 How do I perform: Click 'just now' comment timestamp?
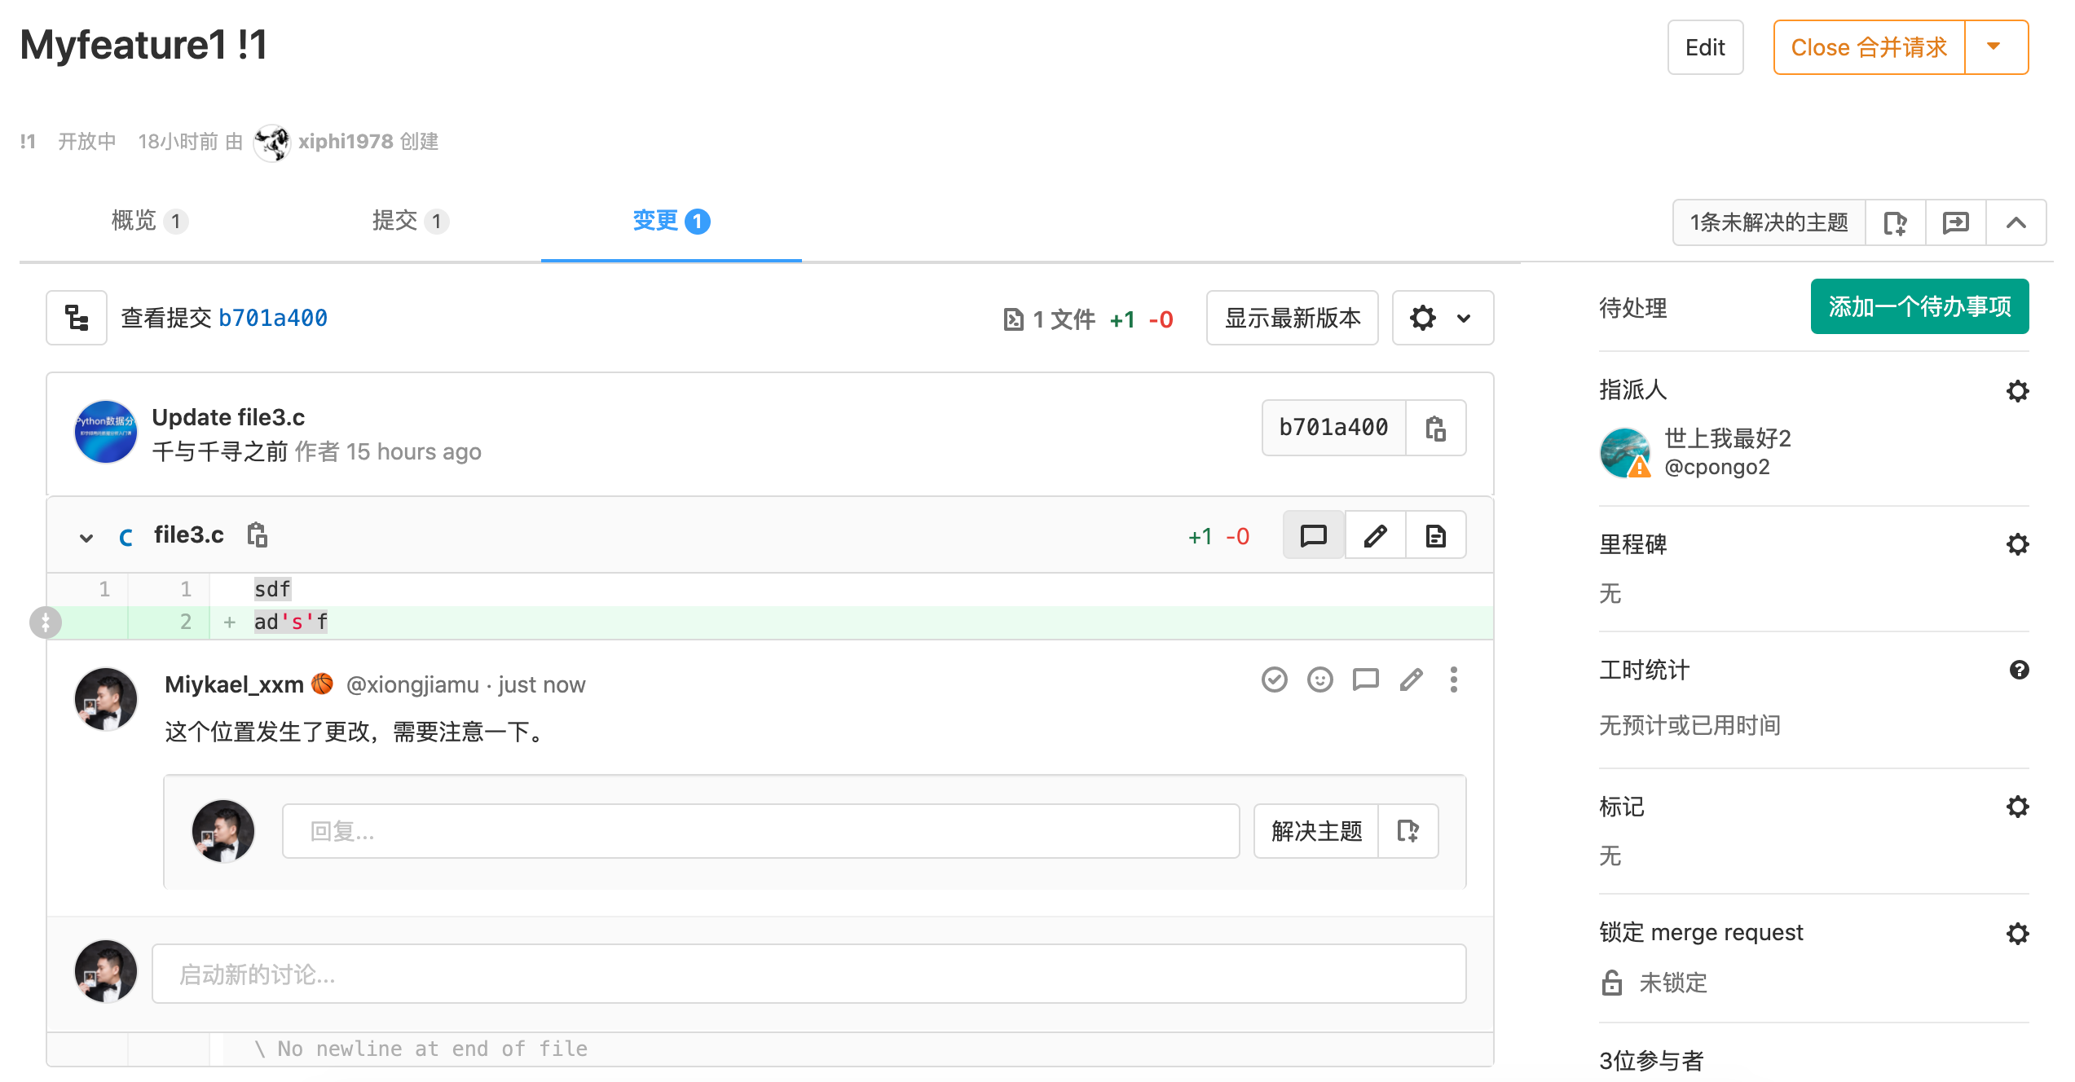coord(542,684)
